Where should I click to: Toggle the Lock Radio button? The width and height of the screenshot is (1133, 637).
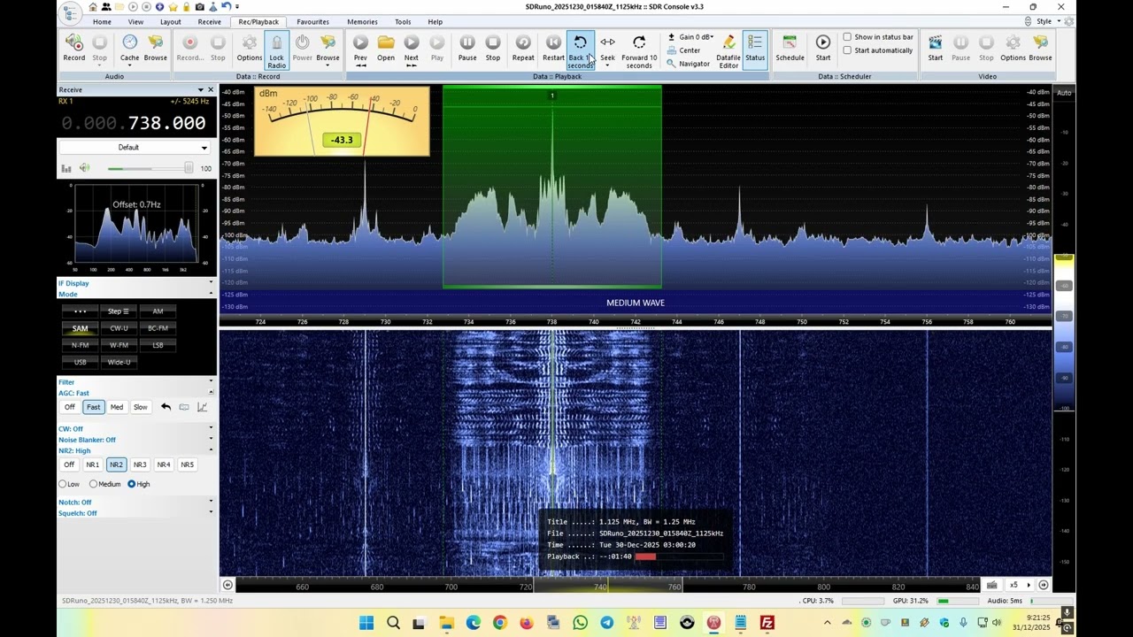276,51
